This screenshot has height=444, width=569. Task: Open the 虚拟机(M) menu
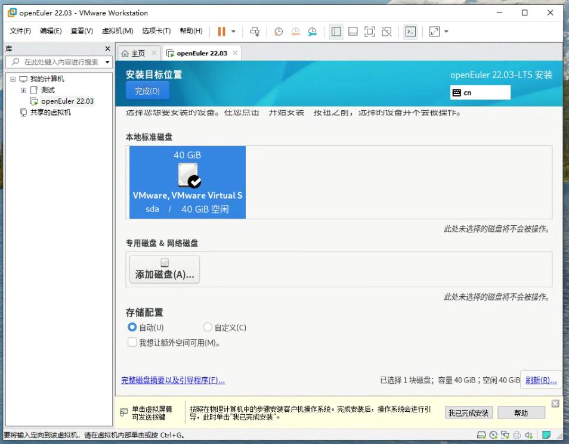tap(117, 31)
